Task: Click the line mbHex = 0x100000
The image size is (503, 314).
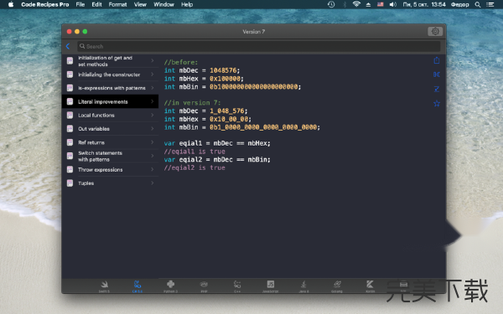Action: 204,79
